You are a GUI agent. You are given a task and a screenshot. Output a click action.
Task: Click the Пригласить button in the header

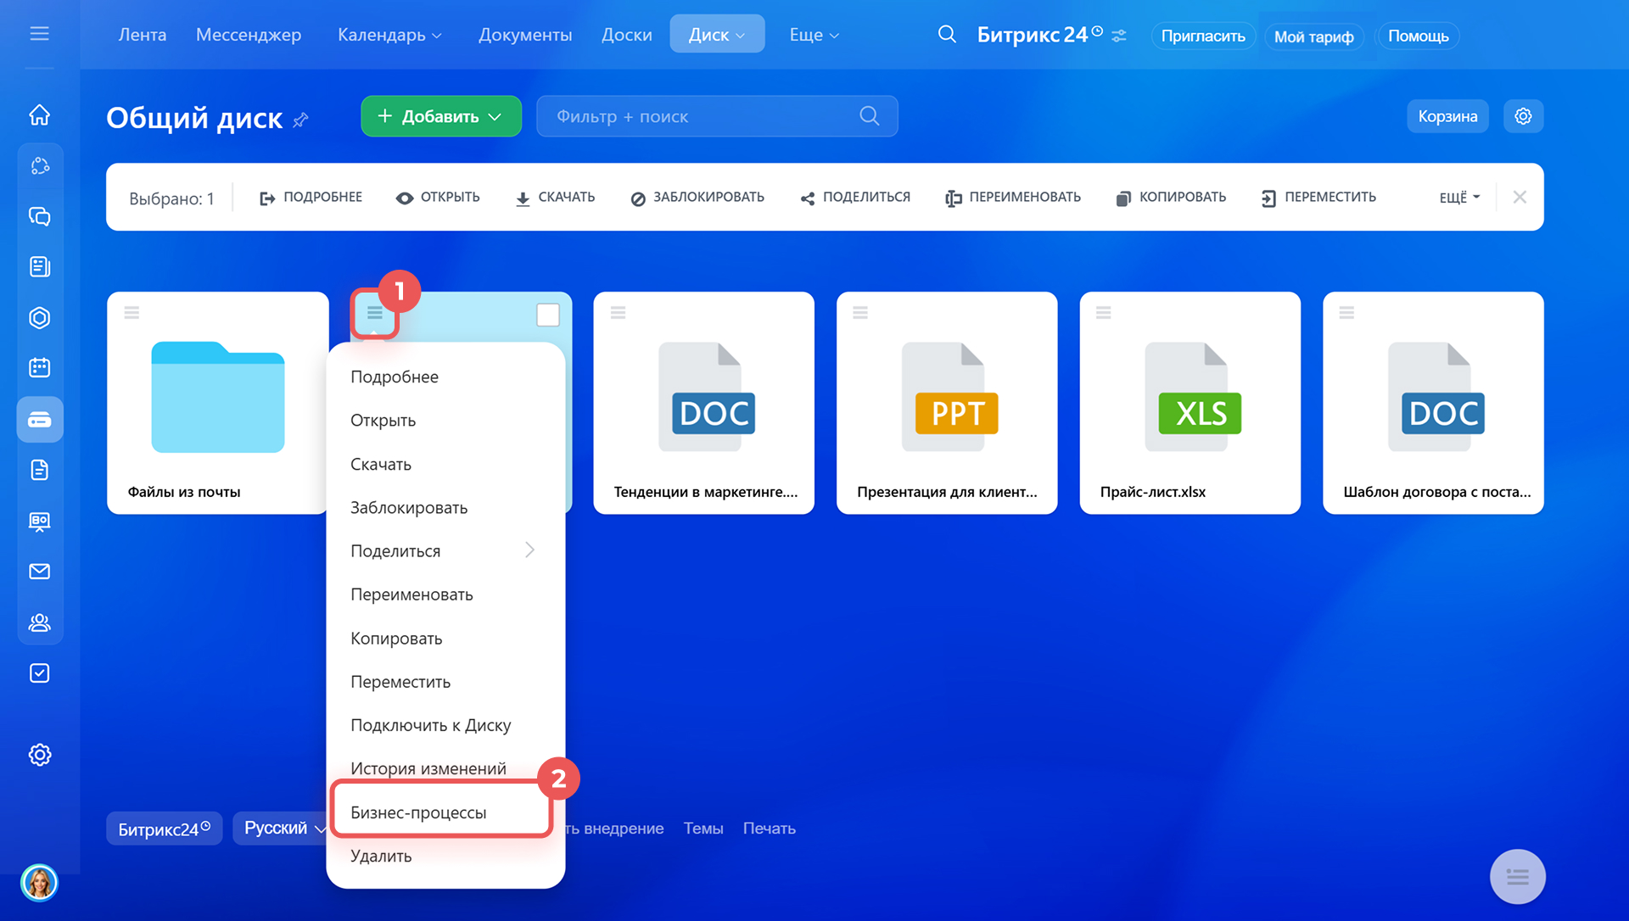(x=1202, y=36)
